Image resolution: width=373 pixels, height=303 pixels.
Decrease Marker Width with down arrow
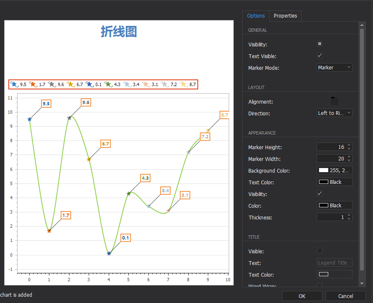[349, 160]
